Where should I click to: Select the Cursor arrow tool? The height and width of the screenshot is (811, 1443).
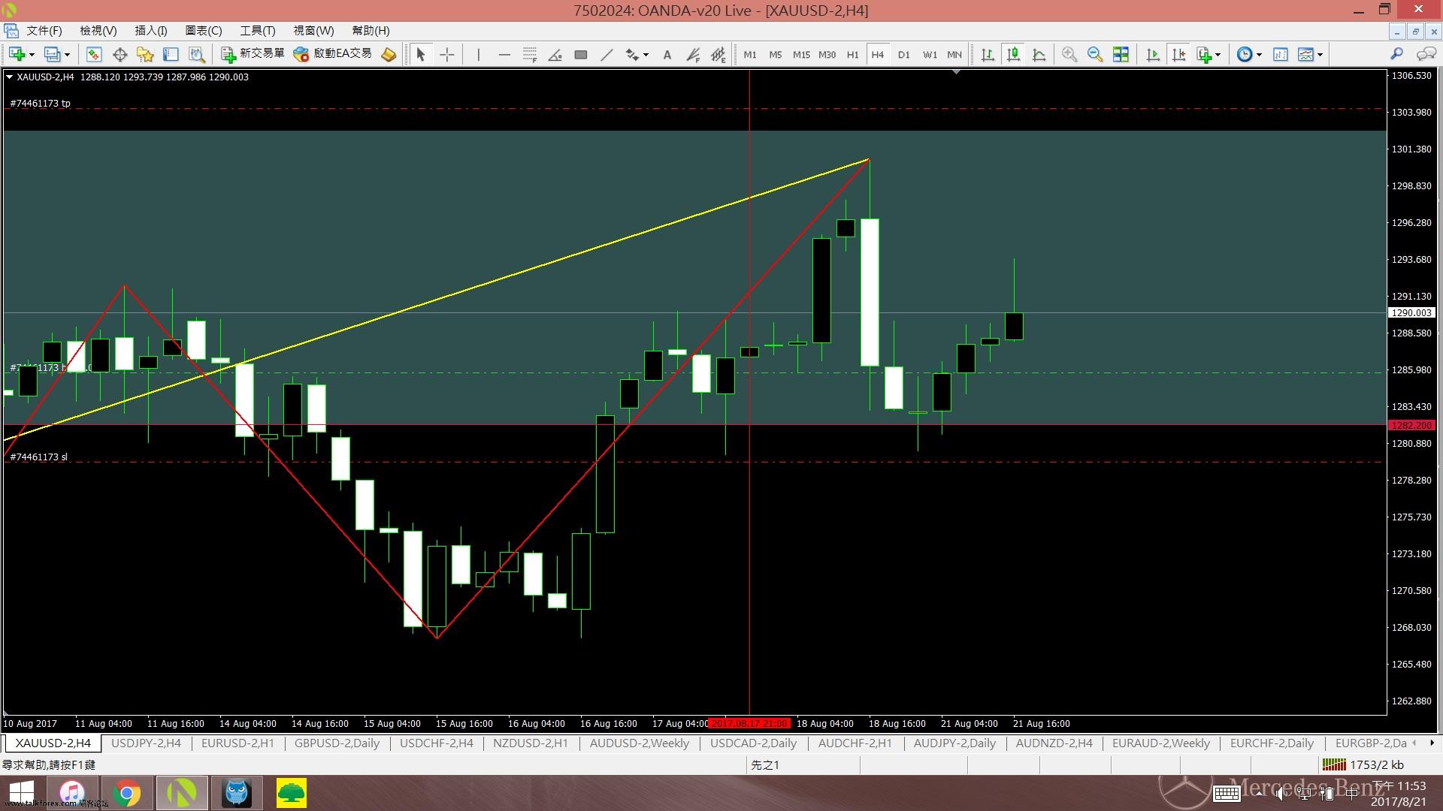tap(421, 54)
